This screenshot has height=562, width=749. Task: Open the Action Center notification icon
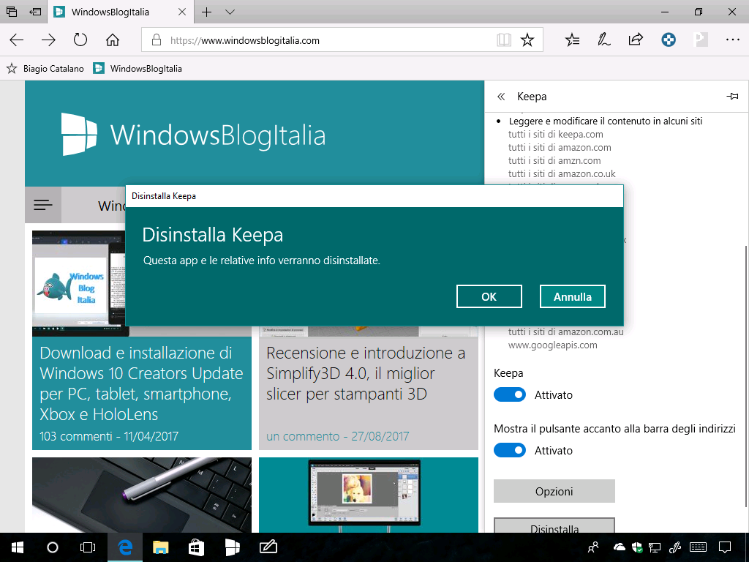tap(725, 547)
